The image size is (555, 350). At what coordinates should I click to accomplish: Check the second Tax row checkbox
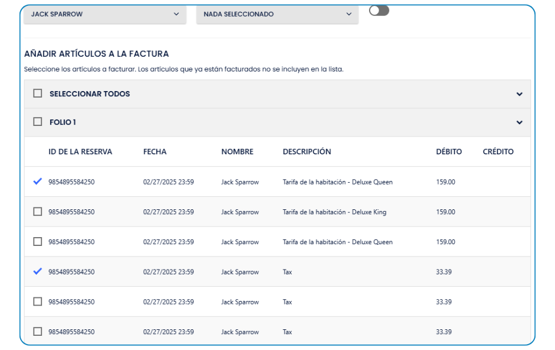tap(38, 302)
